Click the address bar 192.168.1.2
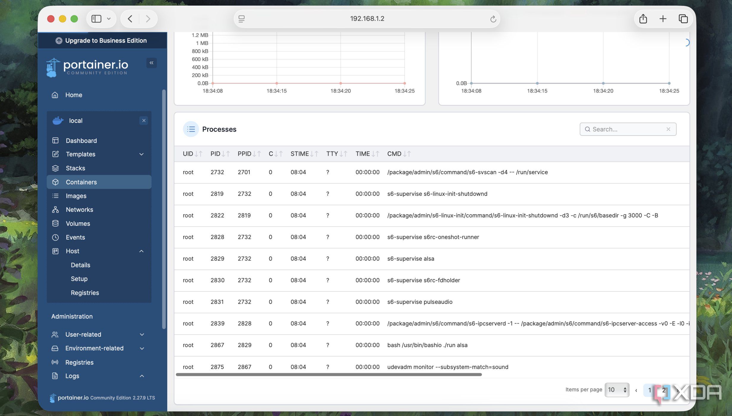The height and width of the screenshot is (416, 732). [367, 19]
